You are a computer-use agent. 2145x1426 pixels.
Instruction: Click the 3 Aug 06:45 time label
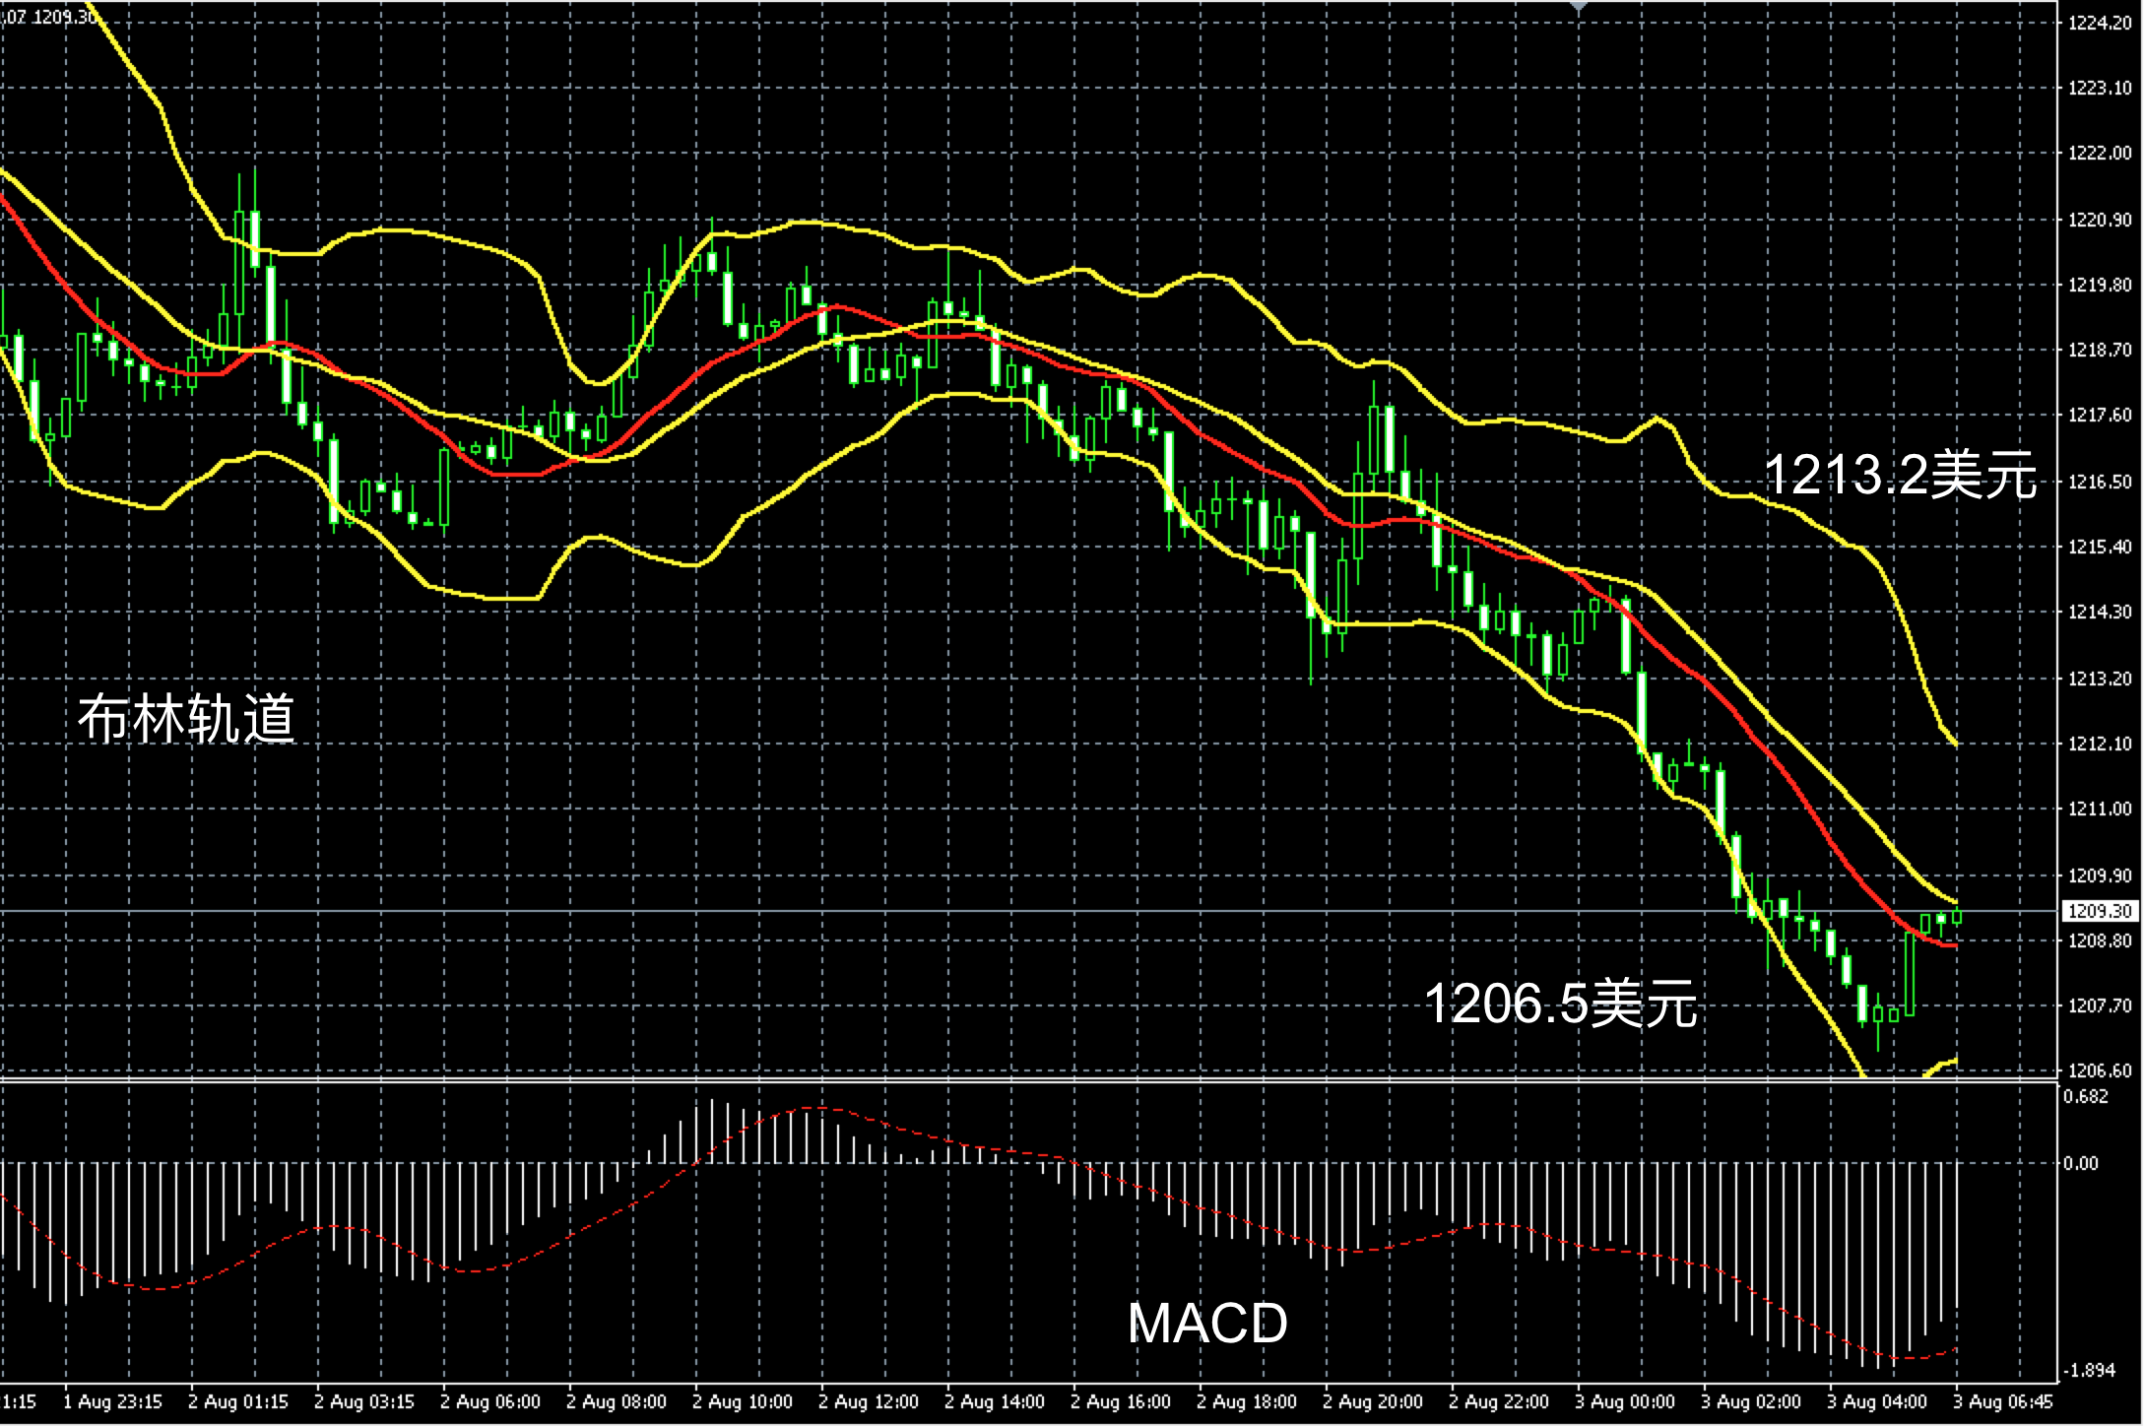point(2003,1401)
